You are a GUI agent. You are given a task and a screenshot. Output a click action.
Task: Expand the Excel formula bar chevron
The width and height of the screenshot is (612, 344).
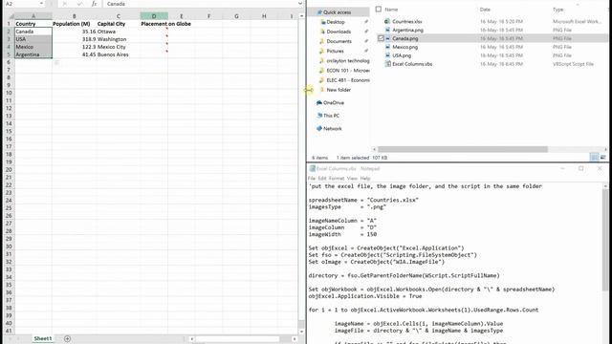coord(299,4)
